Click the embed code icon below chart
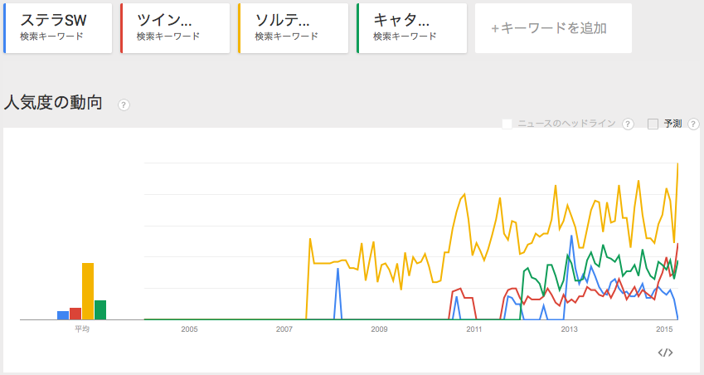Viewport: 704px width, 375px height. (x=665, y=353)
